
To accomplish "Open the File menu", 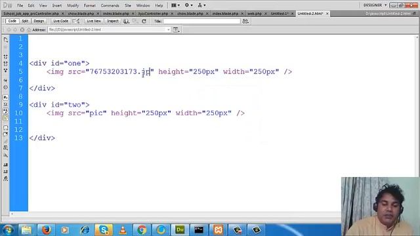I will click(x=20, y=5).
